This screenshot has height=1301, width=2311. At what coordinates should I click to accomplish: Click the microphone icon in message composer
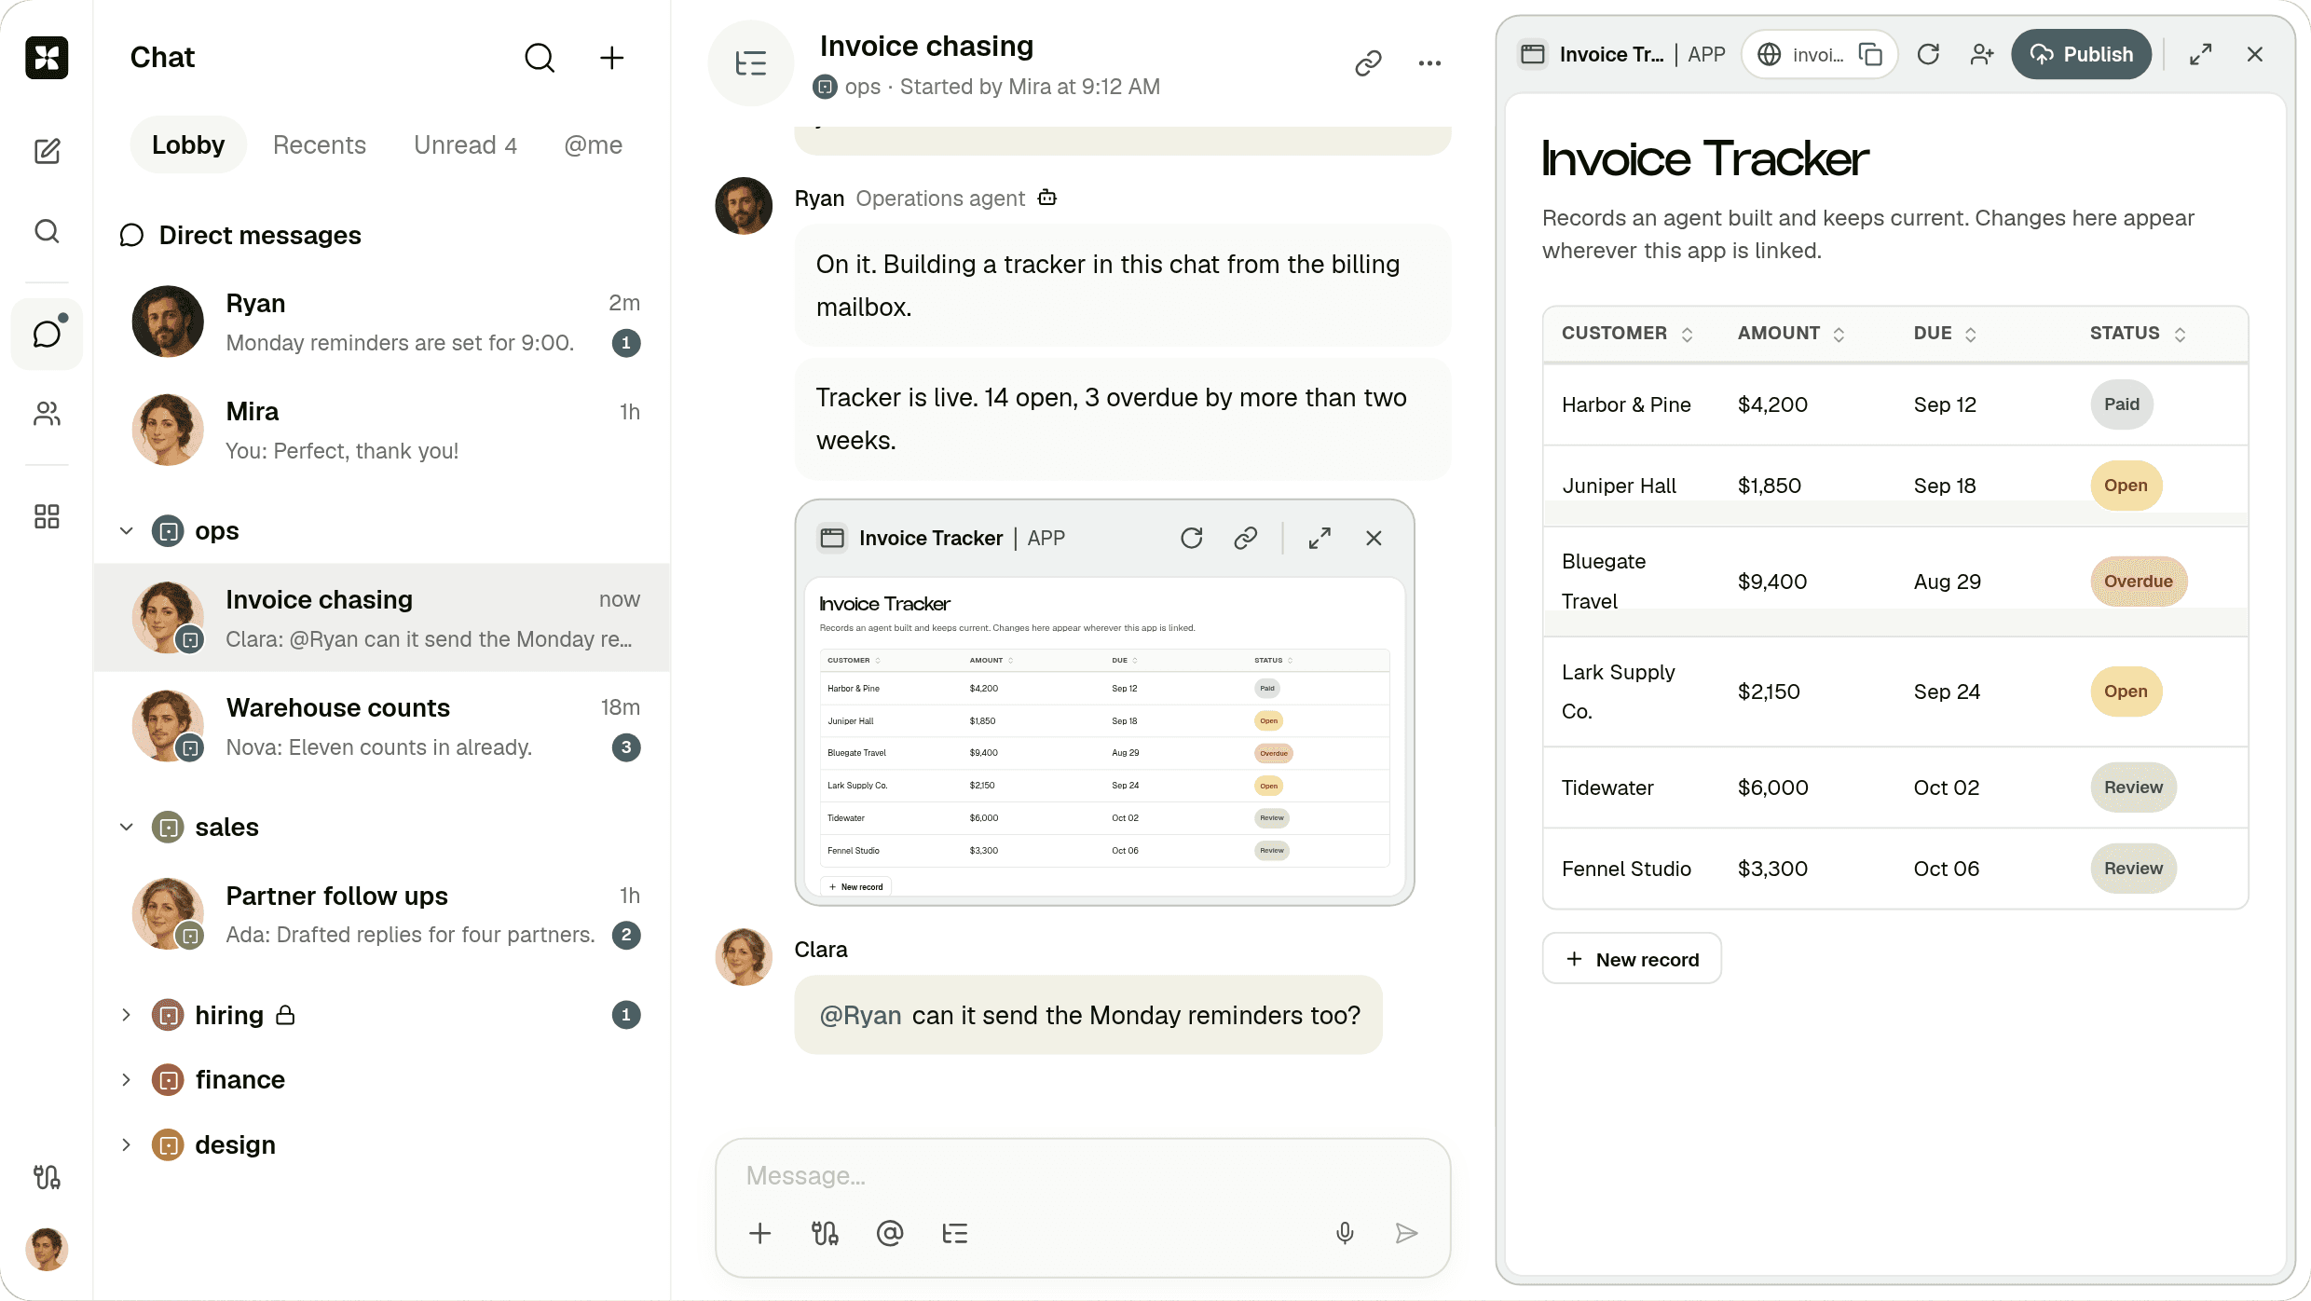click(1345, 1233)
